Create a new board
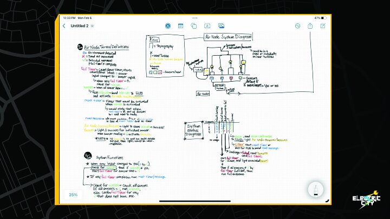Image resolution: width=390 pixels, height=219 pixels. point(323,26)
